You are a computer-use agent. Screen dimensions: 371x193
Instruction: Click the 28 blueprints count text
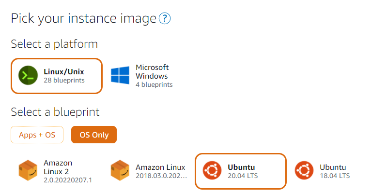tap(64, 81)
